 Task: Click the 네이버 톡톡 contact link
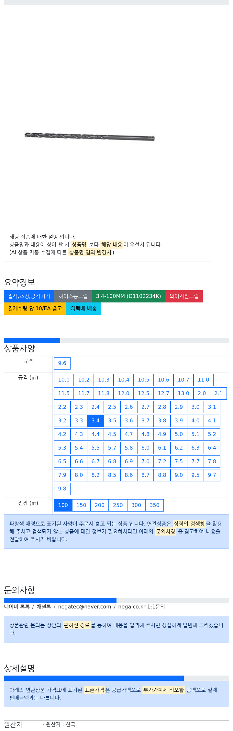(x=17, y=607)
